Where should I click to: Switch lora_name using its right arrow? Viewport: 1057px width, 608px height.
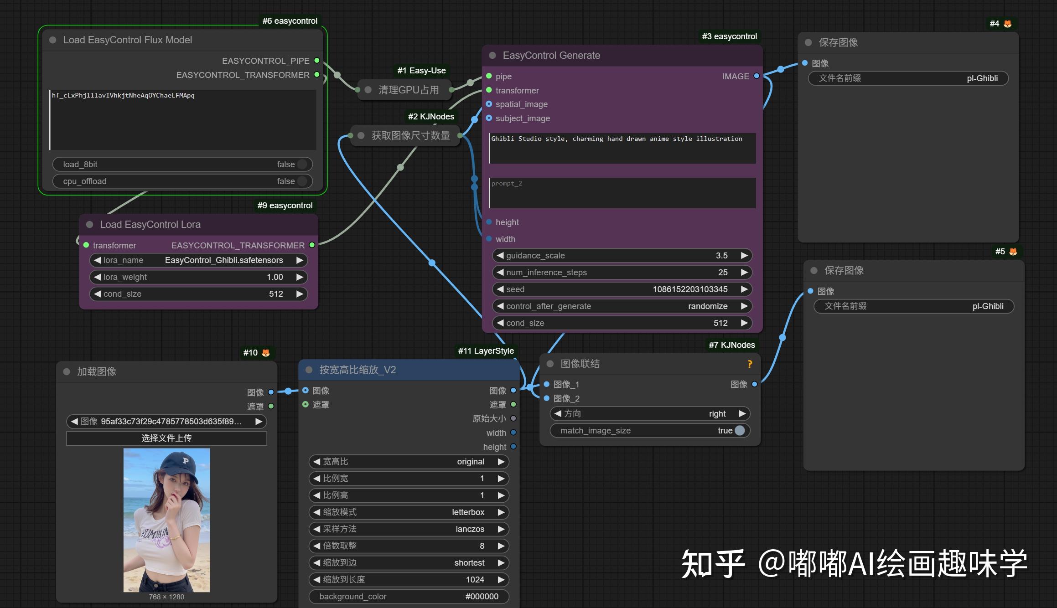click(300, 260)
